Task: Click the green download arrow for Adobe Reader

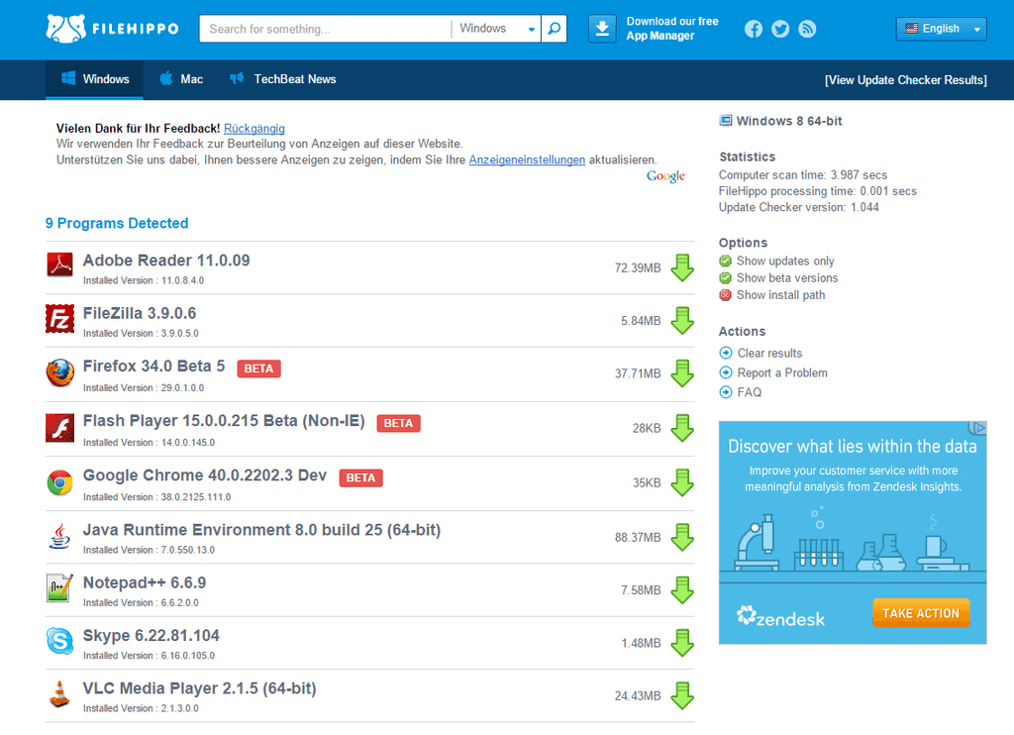Action: (x=682, y=267)
